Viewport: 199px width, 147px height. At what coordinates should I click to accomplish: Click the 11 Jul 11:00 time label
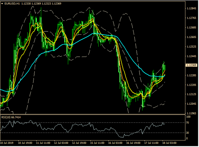[x=43, y=143]
